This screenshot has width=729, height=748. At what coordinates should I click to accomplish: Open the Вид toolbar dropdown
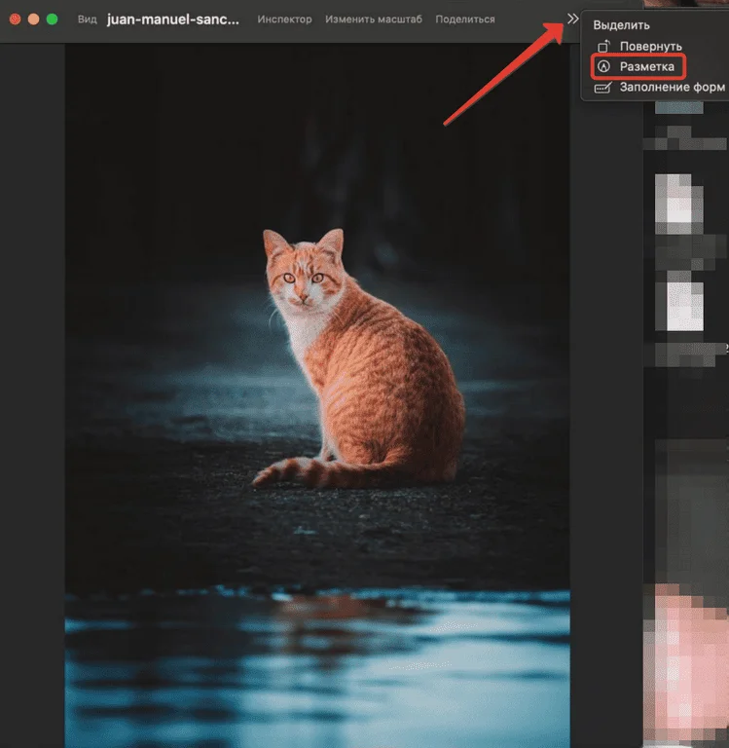click(x=88, y=19)
